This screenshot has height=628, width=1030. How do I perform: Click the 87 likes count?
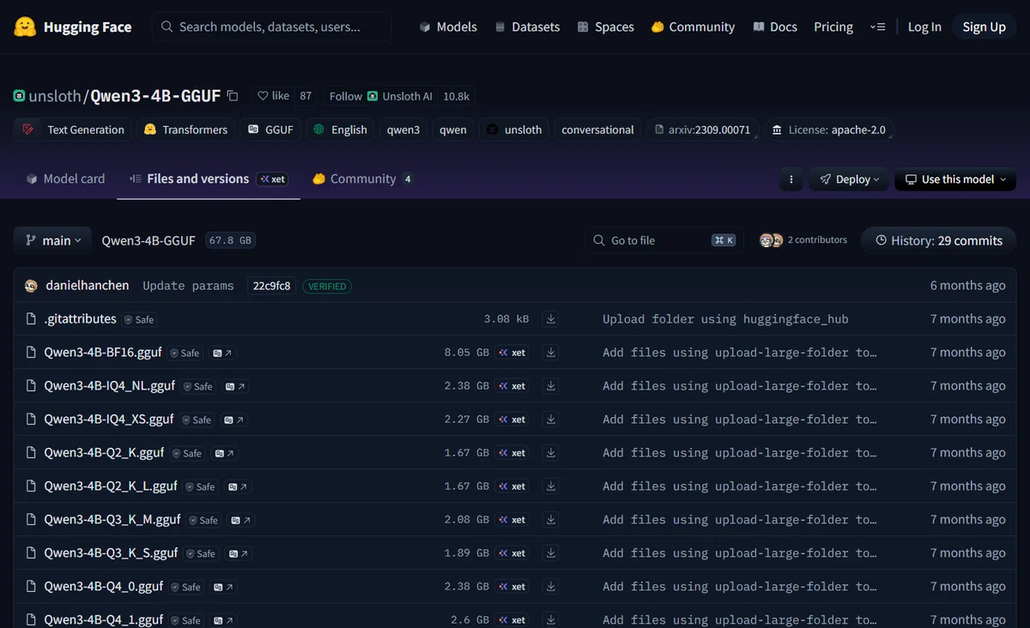pyautogui.click(x=306, y=96)
